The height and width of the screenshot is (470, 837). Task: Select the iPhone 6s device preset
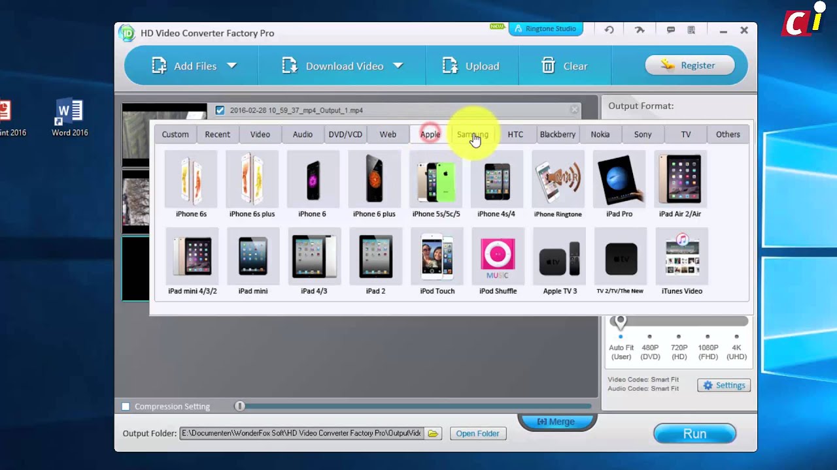[191, 185]
